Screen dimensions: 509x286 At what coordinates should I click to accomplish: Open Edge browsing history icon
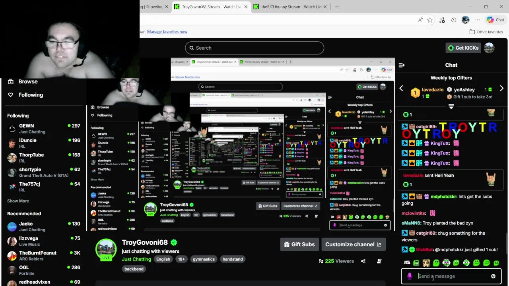point(454,20)
